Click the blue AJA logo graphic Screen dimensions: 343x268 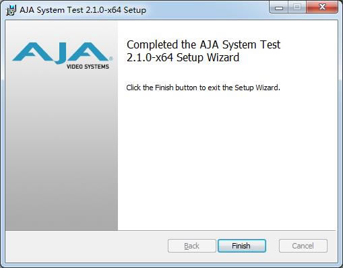[61, 53]
